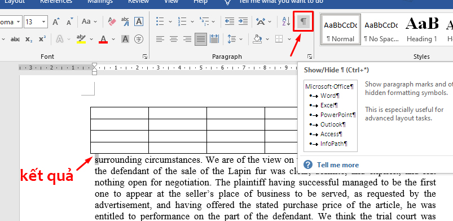Open the font size dropdown arrow
The height and width of the screenshot is (221, 453).
(44, 22)
